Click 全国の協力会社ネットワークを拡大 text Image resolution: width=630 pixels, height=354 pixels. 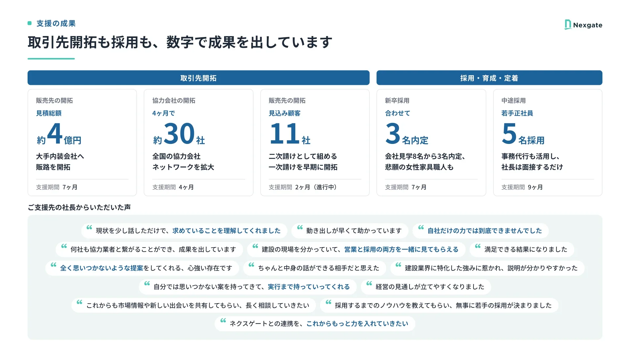coord(183,162)
